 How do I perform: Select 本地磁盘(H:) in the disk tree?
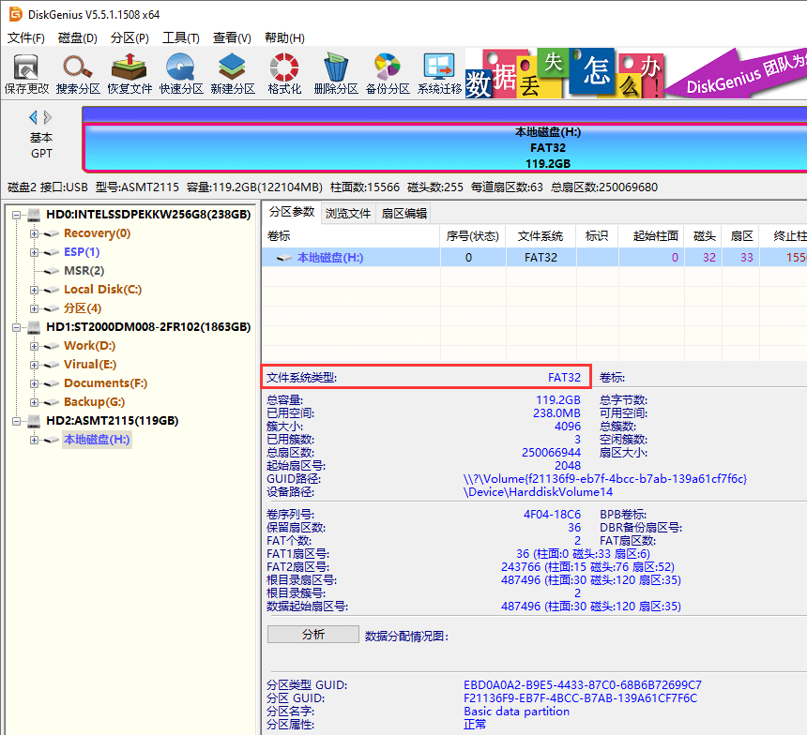tap(97, 440)
